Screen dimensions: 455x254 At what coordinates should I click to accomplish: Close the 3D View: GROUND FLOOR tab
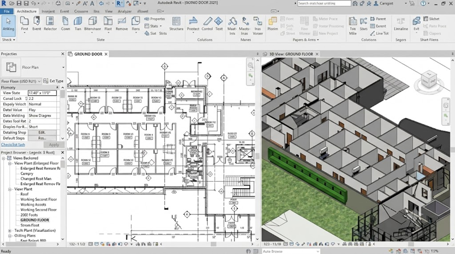(x=317, y=54)
